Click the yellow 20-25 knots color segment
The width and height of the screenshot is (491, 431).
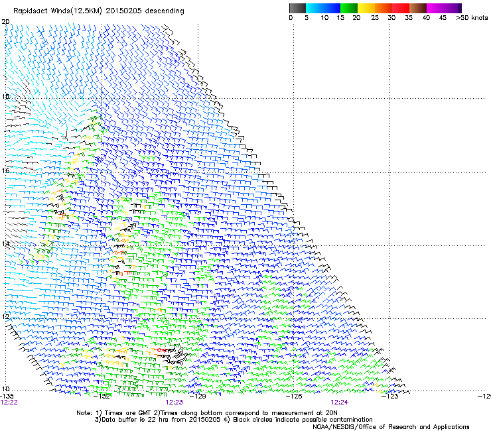point(366,8)
